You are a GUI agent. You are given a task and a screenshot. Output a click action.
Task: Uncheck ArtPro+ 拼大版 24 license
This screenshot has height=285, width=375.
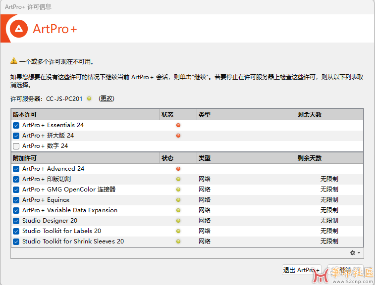click(16, 136)
